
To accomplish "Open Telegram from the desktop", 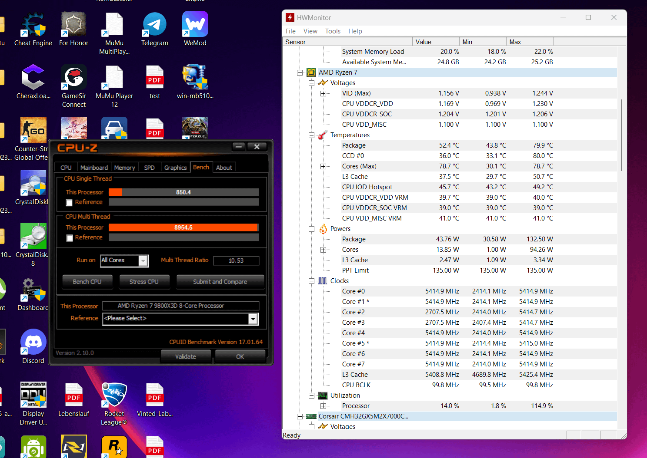I will pos(154,30).
